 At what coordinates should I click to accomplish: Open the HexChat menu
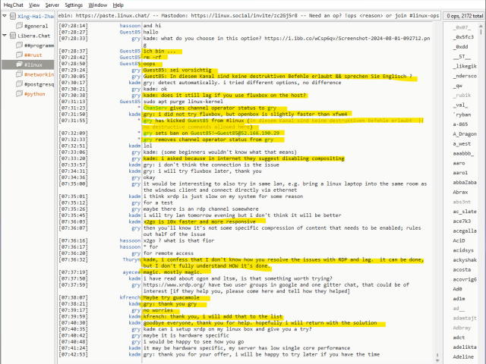tap(14, 5)
